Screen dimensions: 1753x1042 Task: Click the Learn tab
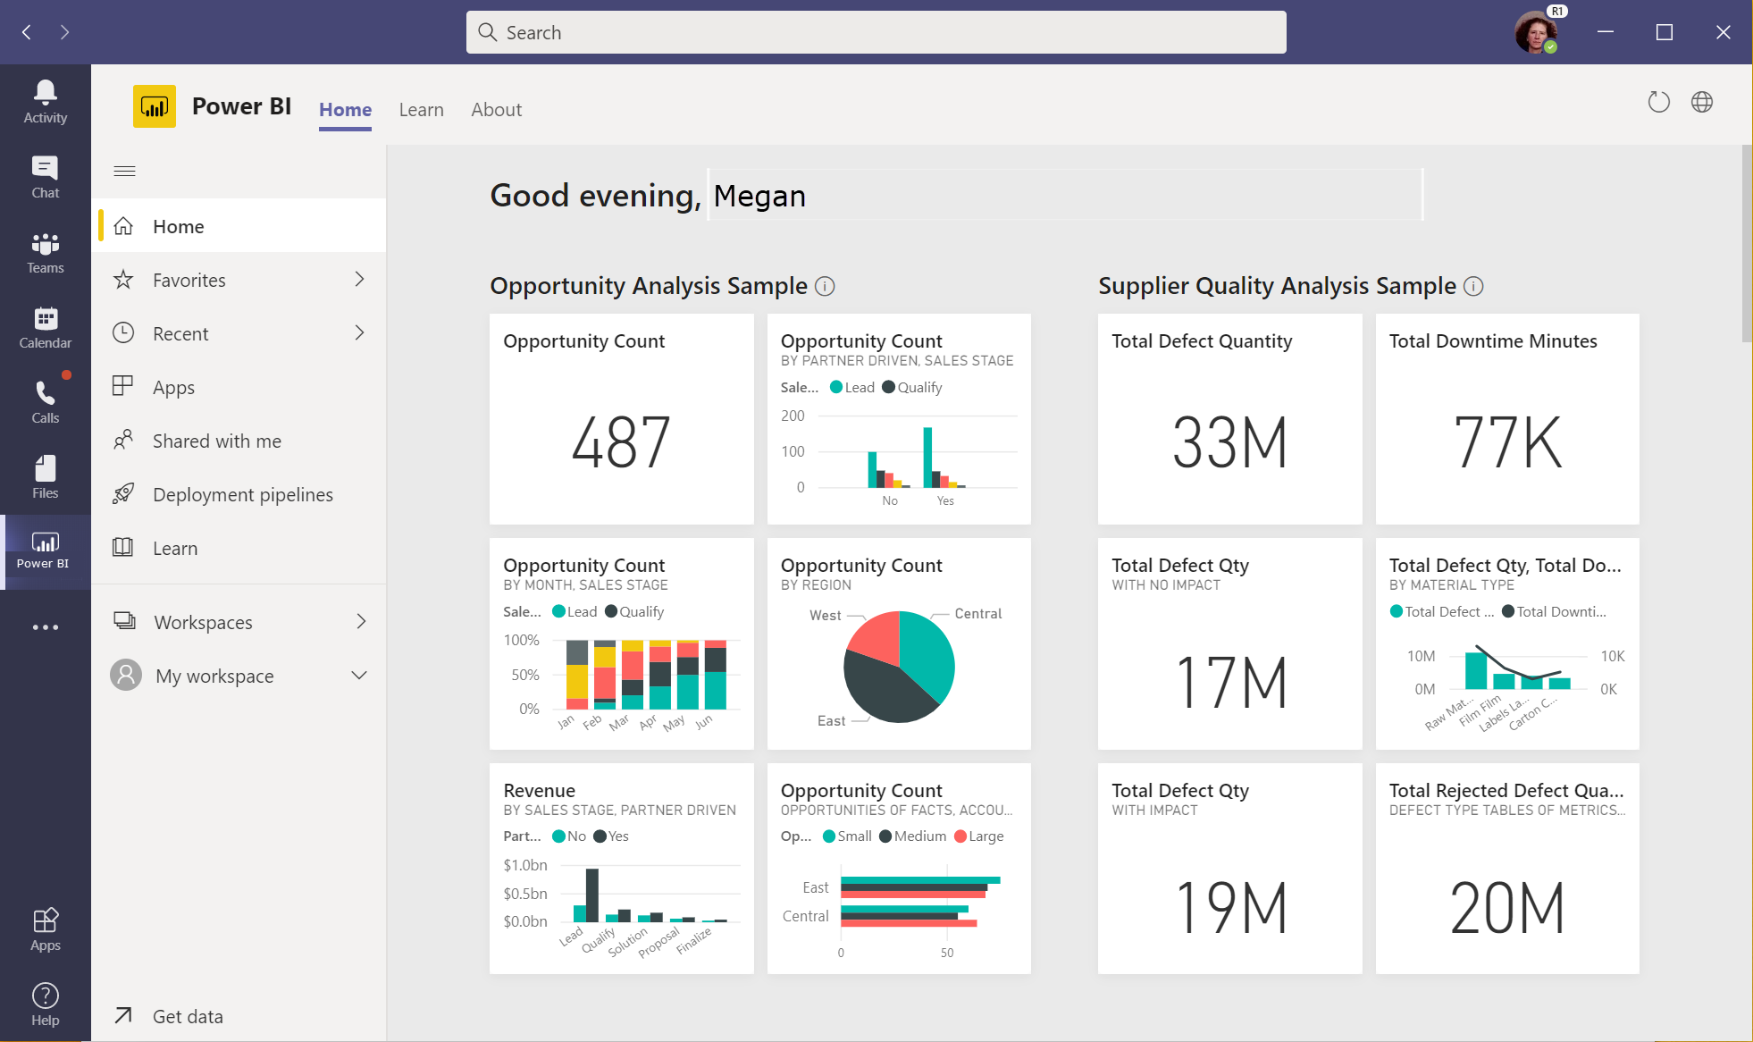coord(420,108)
